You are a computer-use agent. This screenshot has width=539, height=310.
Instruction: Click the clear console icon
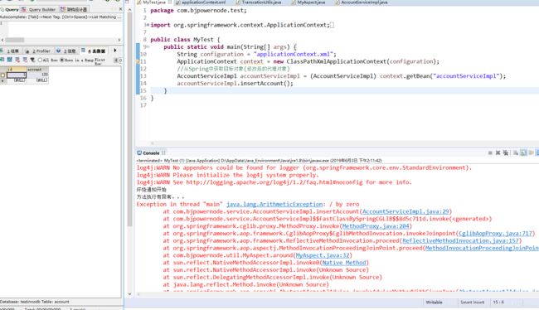[x=516, y=153]
